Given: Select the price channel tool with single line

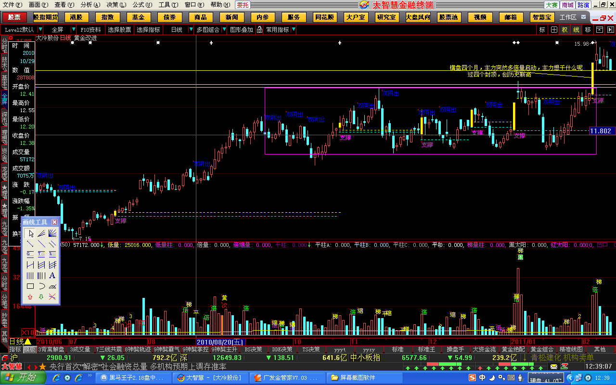Looking at the screenshot, I should [30, 265].
